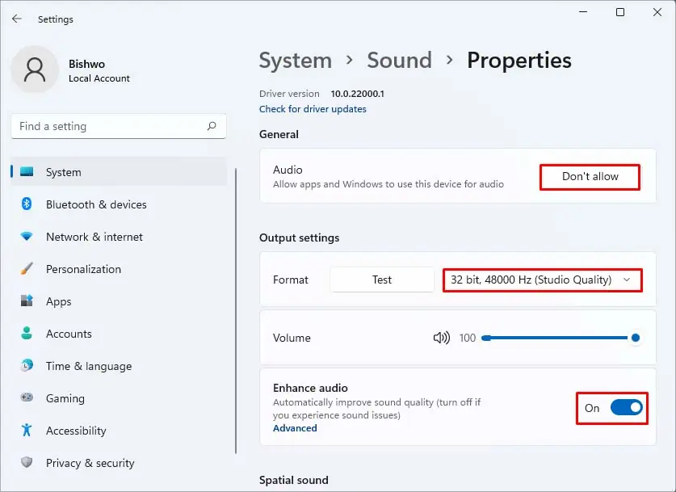The height and width of the screenshot is (492, 676).
Task: Click the sidebar scrollbar
Action: pyautogui.click(x=236, y=310)
